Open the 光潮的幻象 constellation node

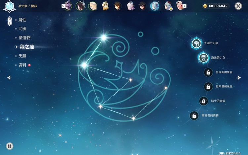[x=197, y=43]
